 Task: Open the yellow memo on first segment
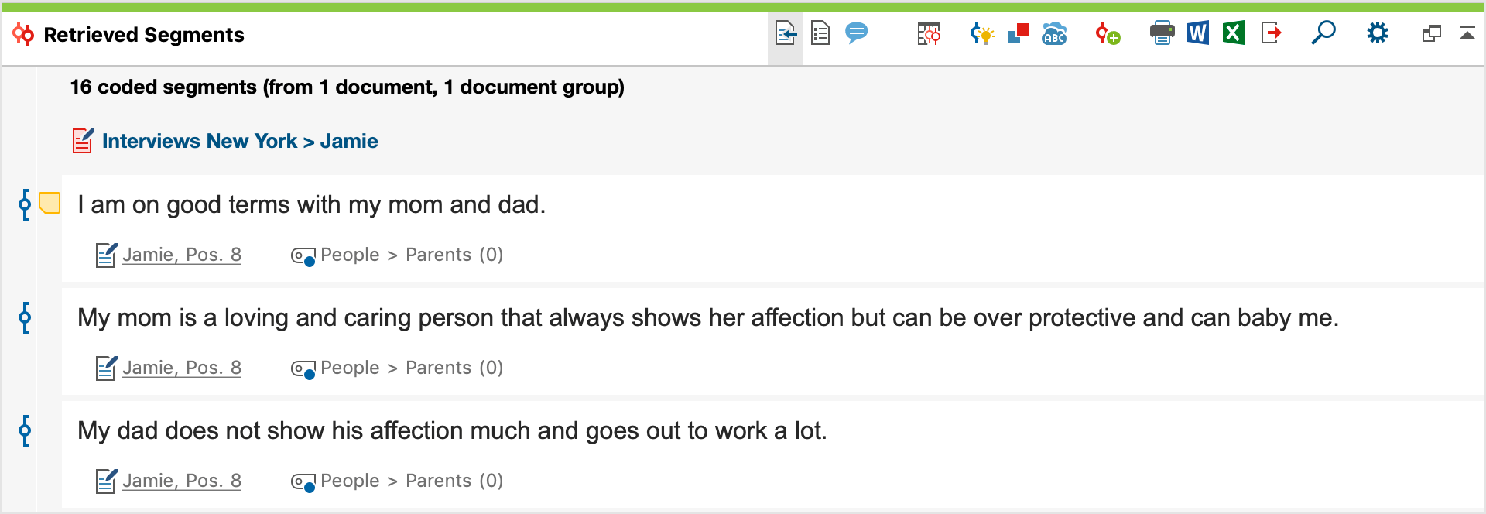pos(50,204)
